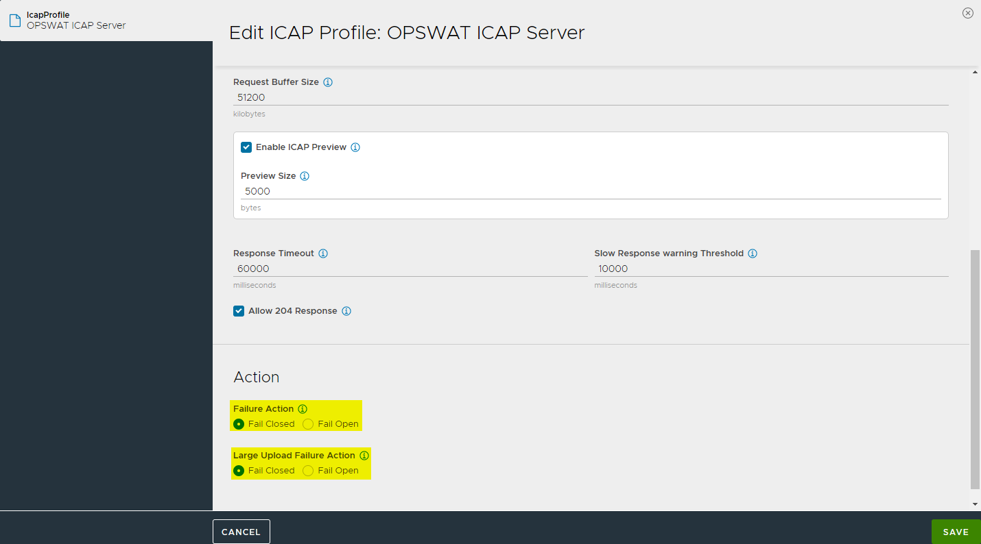Click info icon beside Allow 204 Response
This screenshot has height=544, width=981.
pos(346,311)
